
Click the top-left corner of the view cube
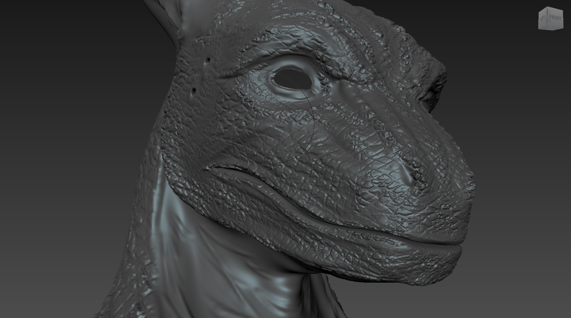[x=539, y=12]
